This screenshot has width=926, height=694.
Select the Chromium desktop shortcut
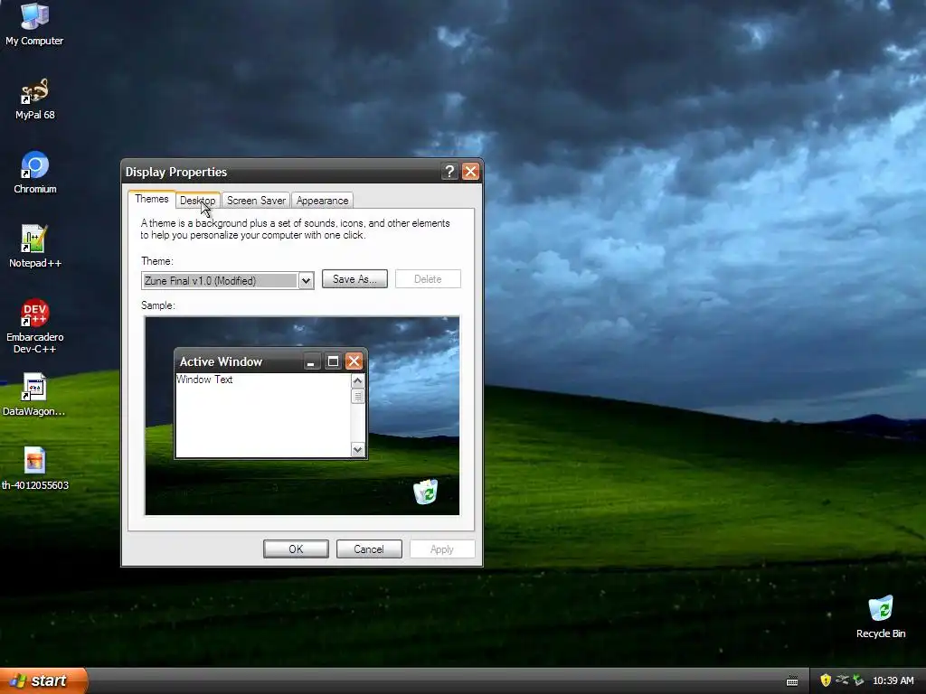click(35, 173)
